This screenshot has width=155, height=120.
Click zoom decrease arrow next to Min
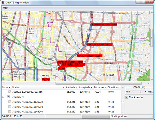point(132,91)
